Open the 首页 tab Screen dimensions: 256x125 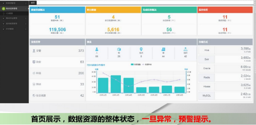click(x=33, y=3)
